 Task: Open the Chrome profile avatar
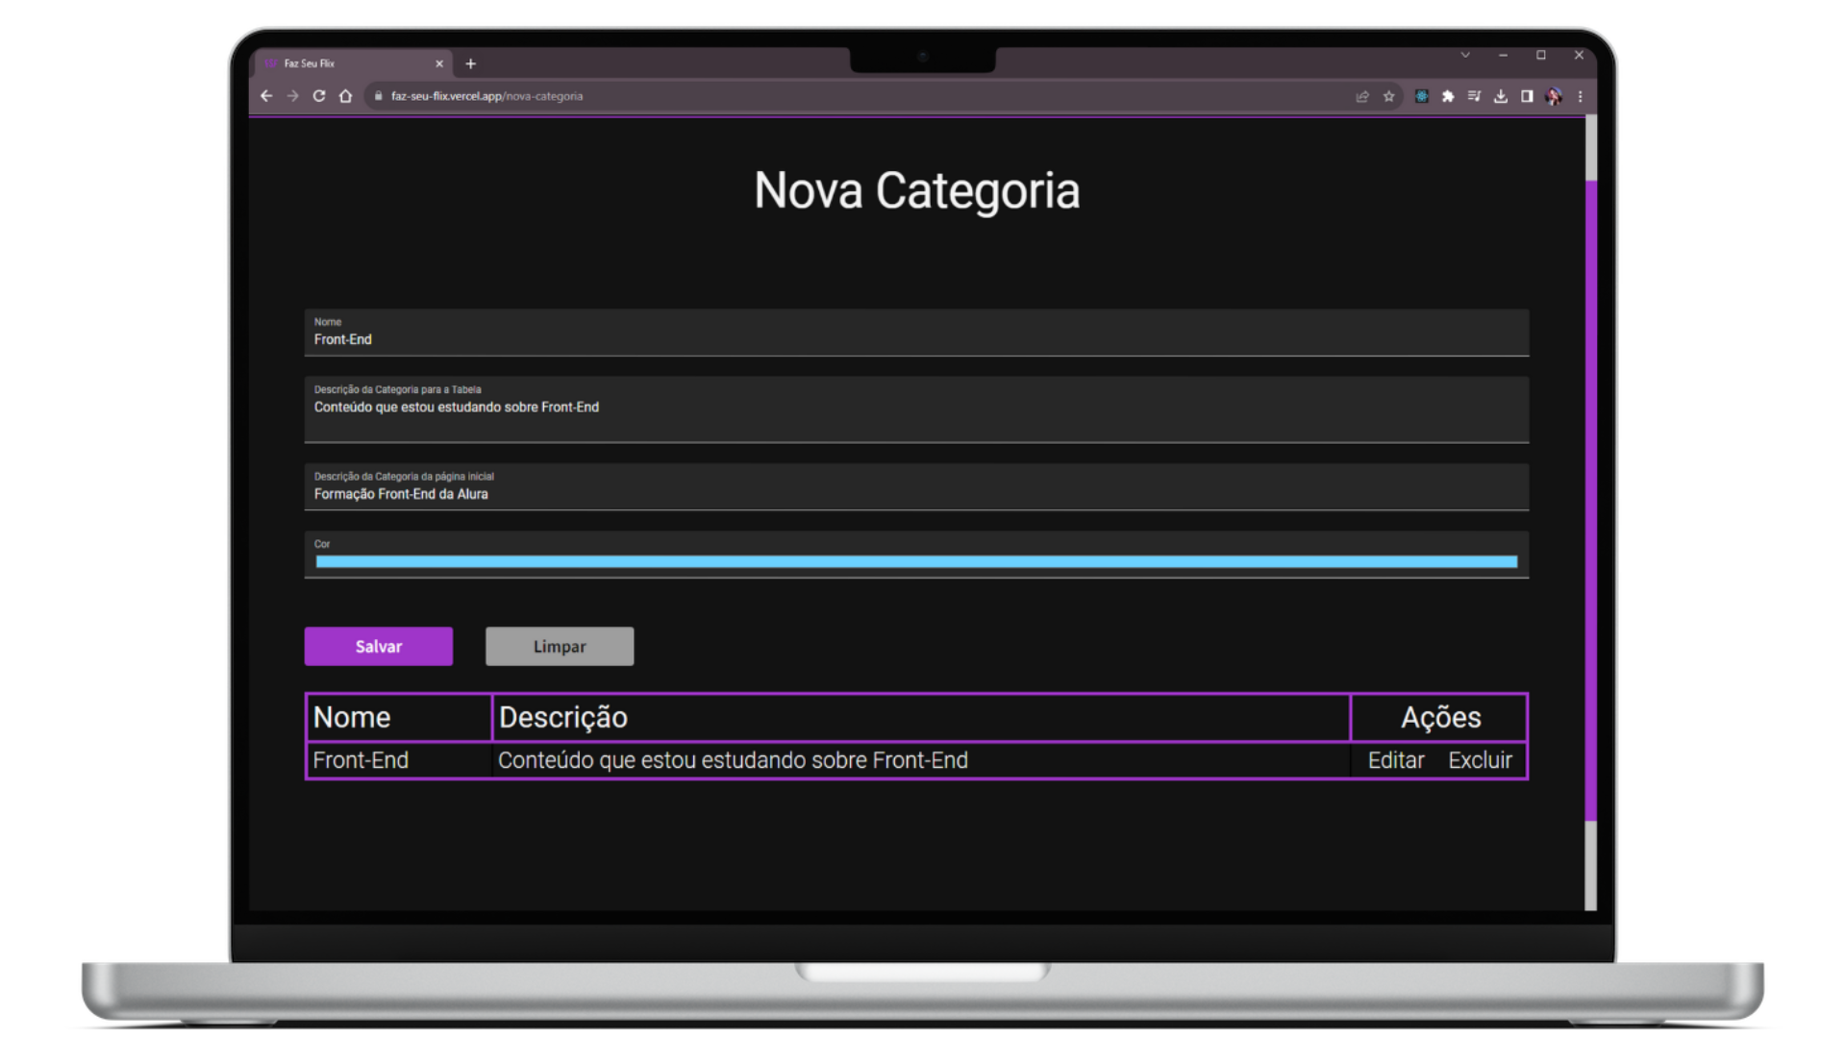point(1554,96)
